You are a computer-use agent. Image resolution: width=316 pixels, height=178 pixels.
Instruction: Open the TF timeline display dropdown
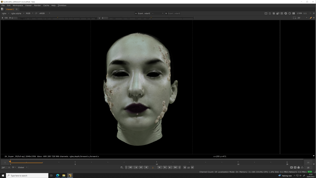point(14,167)
